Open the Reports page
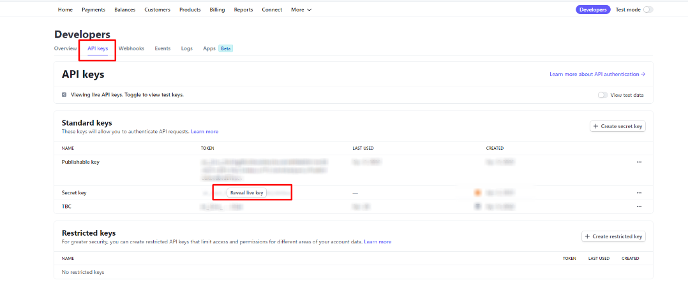688x288 pixels. pyautogui.click(x=244, y=10)
